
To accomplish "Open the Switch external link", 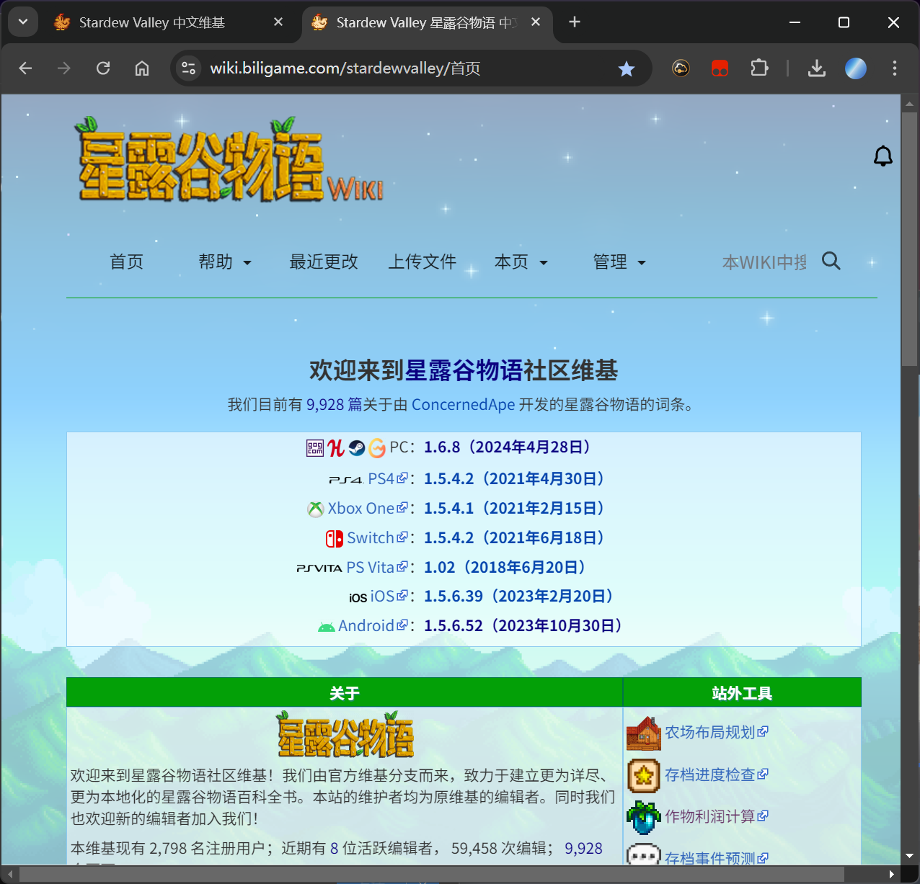I will [x=377, y=538].
